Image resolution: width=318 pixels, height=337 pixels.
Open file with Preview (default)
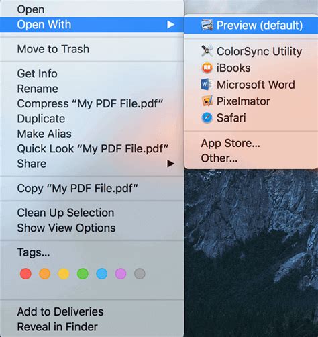coord(251,26)
